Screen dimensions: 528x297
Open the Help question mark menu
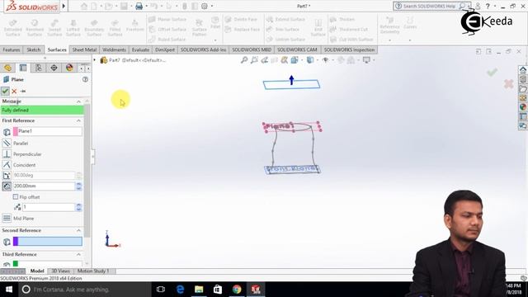tap(488, 6)
